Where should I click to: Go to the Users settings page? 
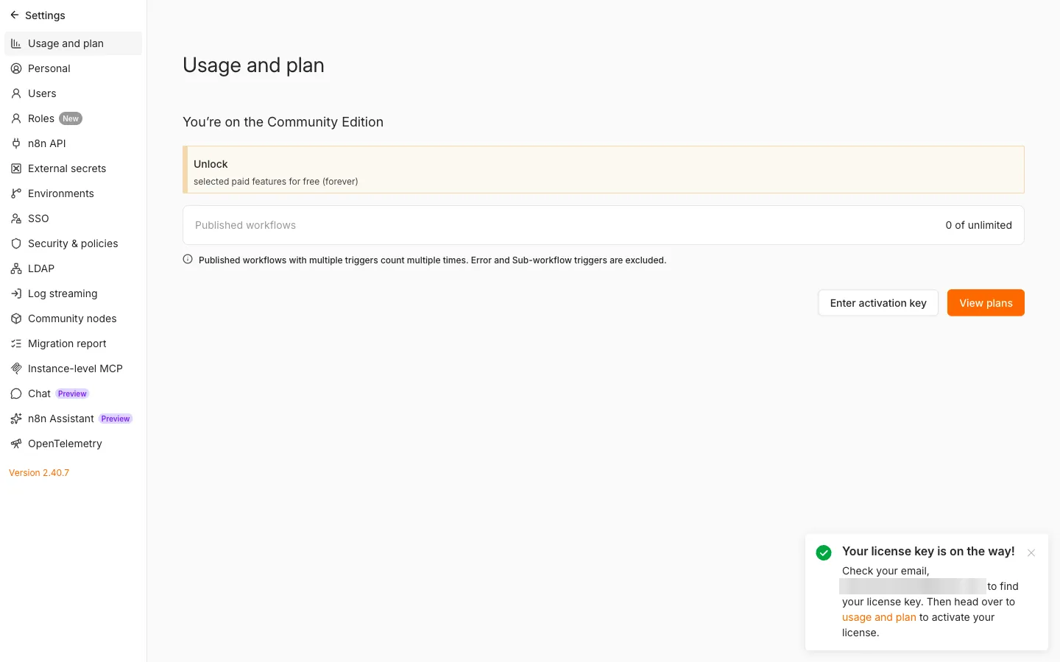tap(73, 93)
